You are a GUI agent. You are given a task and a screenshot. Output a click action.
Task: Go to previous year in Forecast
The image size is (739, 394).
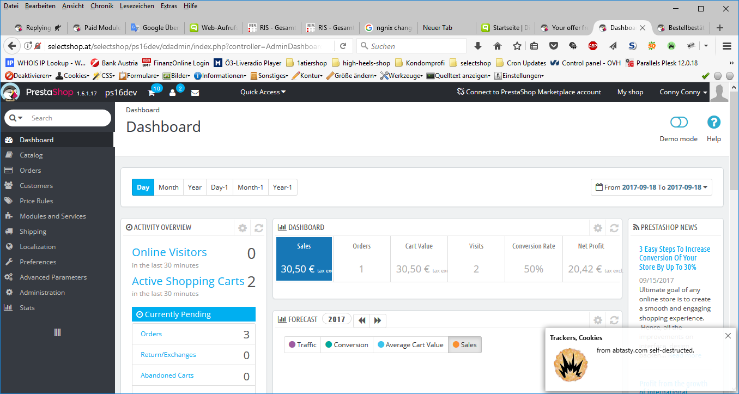pos(362,320)
